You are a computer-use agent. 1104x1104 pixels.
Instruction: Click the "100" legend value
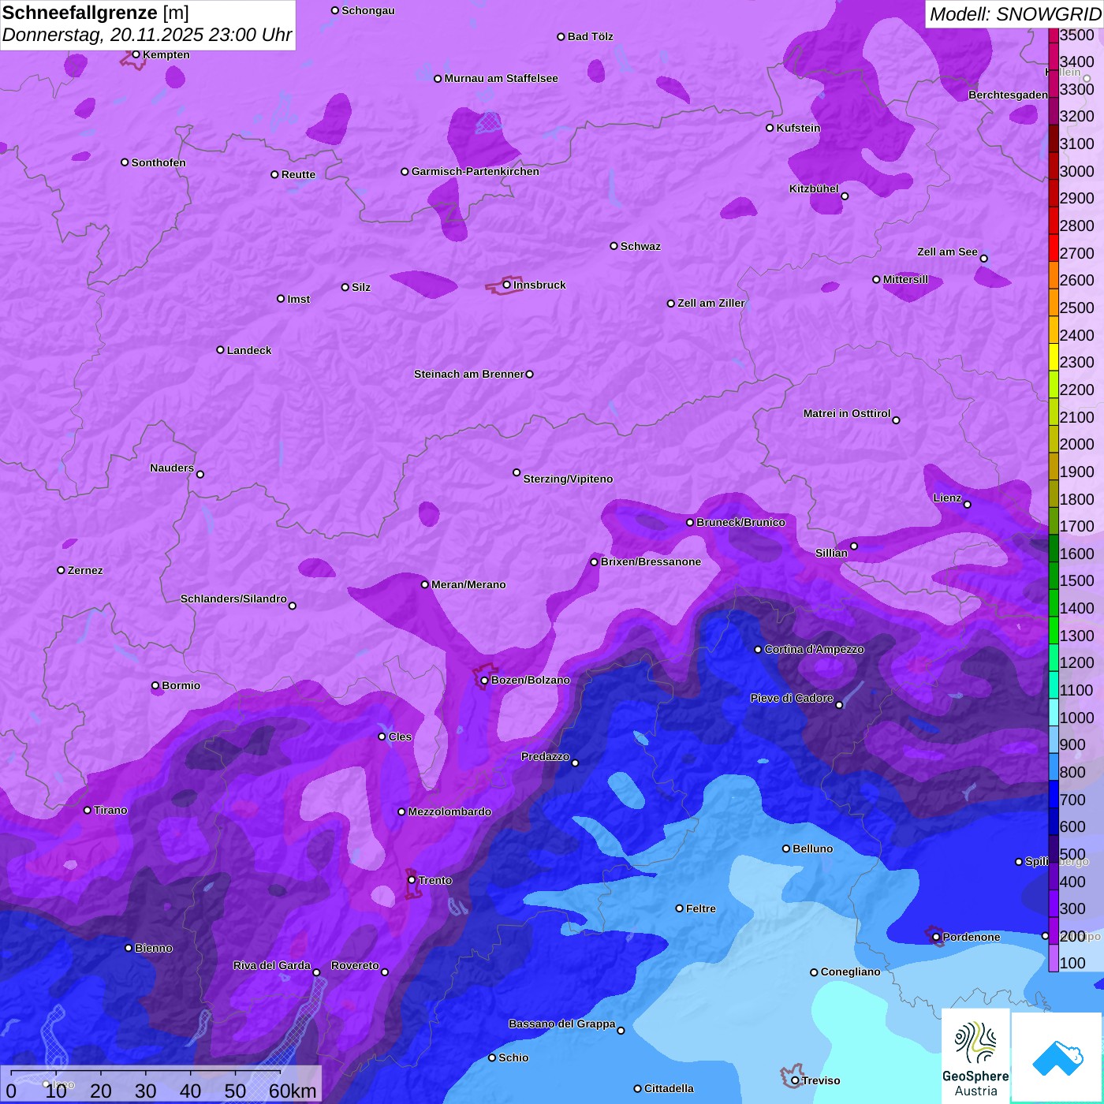[x=1073, y=963]
